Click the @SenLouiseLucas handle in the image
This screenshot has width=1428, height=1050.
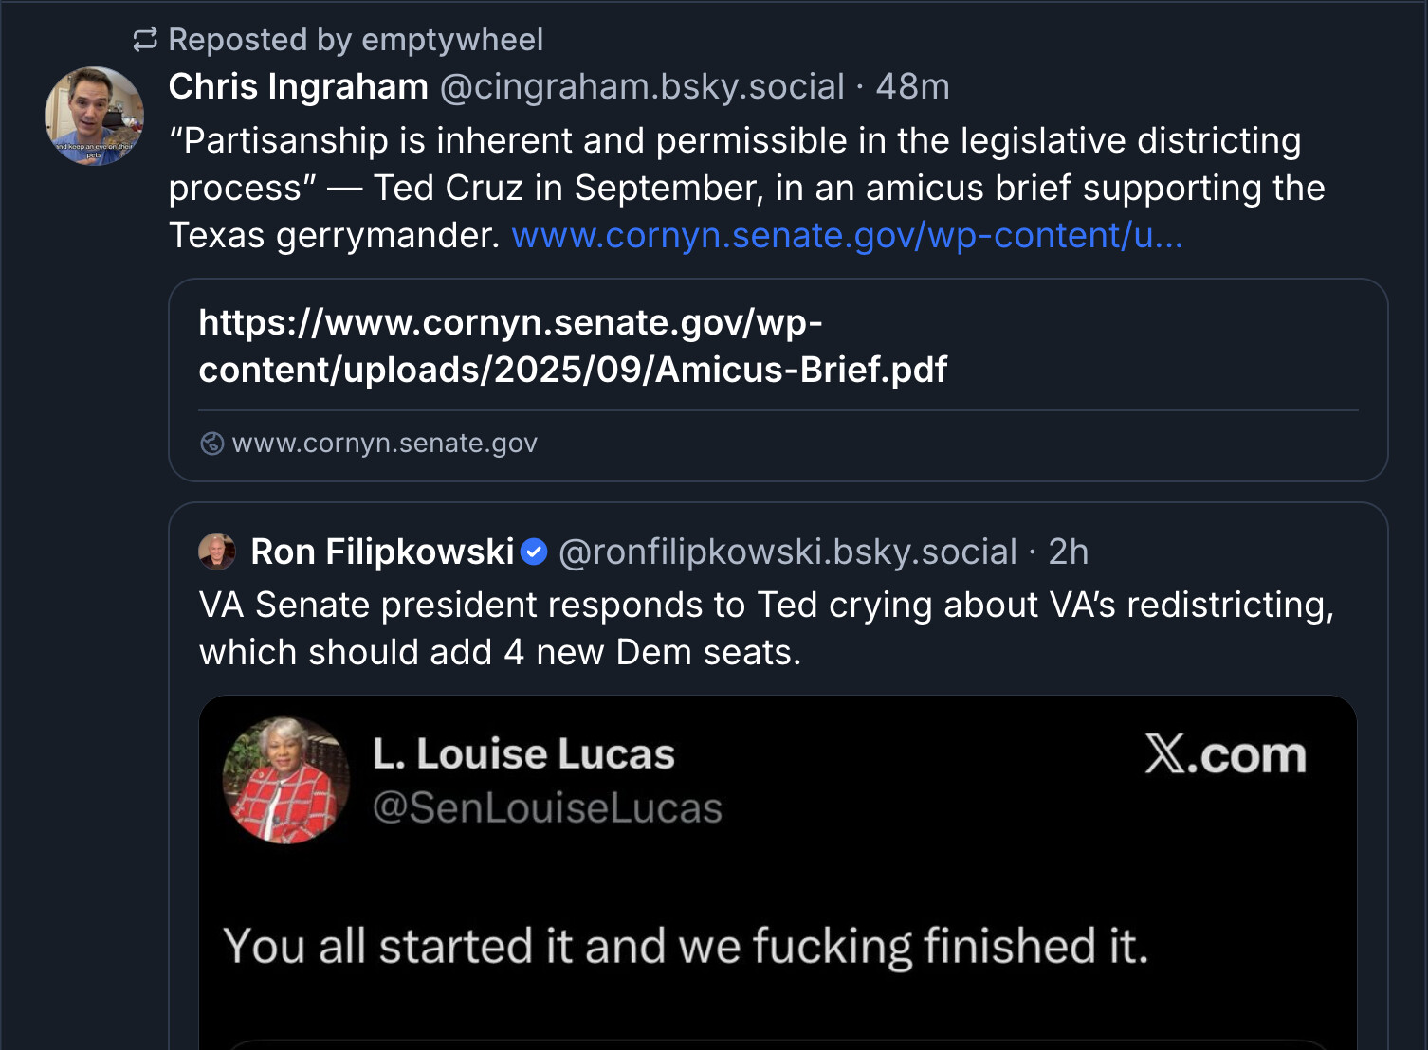pos(547,808)
